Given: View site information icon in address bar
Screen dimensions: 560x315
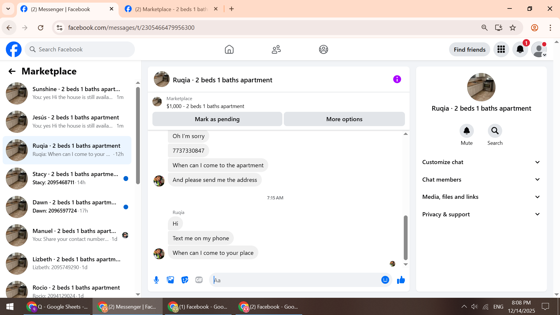Looking at the screenshot, I should point(60,28).
